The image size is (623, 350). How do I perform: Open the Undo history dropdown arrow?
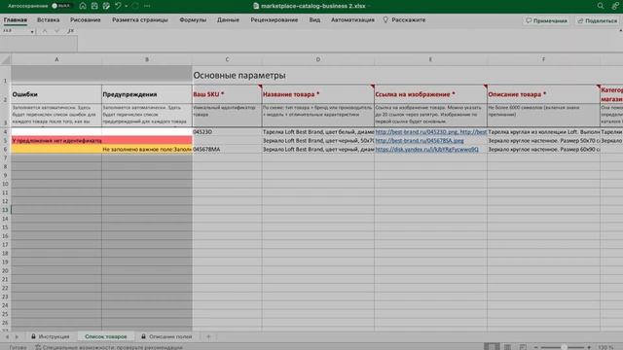pyautogui.click(x=126, y=6)
